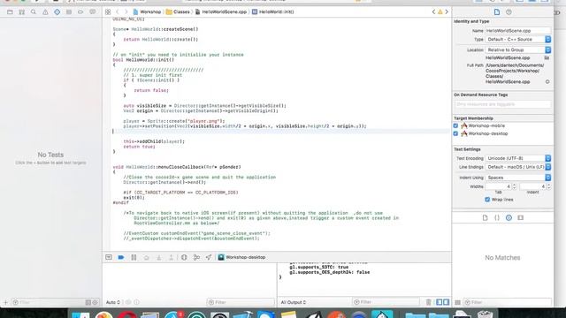Open the Type dropdown Default C++ Source
The height and width of the screenshot is (318, 566).
pyautogui.click(x=518, y=39)
